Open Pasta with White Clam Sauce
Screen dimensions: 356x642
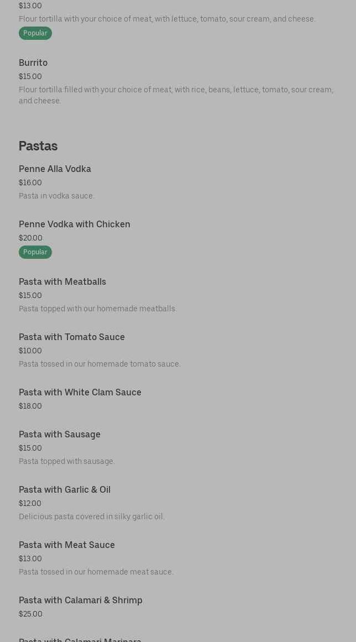click(80, 393)
